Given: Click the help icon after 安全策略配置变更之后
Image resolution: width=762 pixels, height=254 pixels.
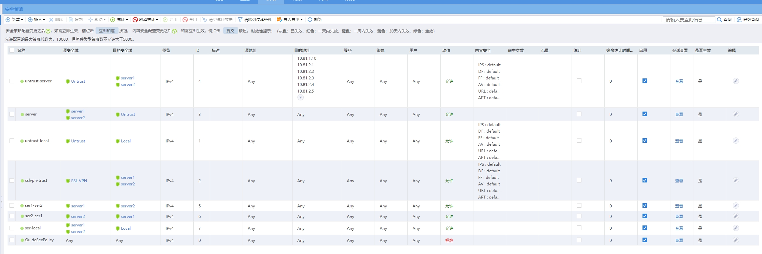Looking at the screenshot, I should click(x=48, y=31).
